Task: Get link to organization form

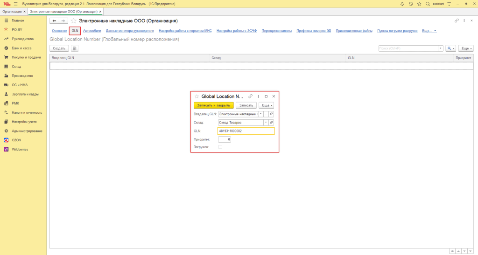Action: pyautogui.click(x=457, y=21)
